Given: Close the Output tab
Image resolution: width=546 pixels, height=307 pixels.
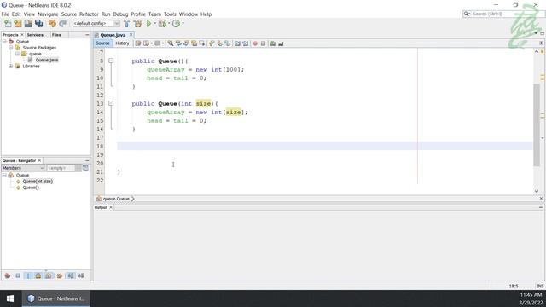Looking at the screenshot, I should [x=111, y=207].
